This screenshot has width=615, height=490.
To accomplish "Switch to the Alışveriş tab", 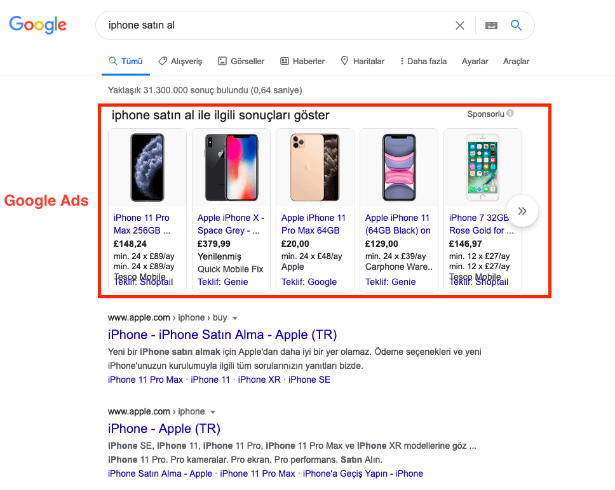I will [180, 62].
